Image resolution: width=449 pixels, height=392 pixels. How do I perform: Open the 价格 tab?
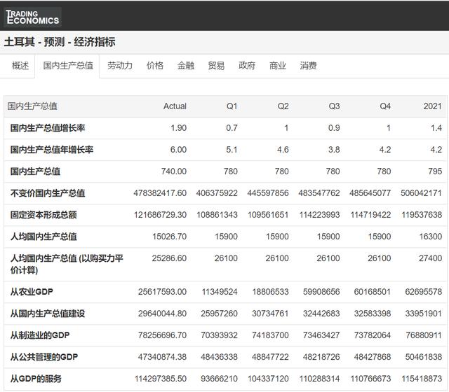point(155,66)
